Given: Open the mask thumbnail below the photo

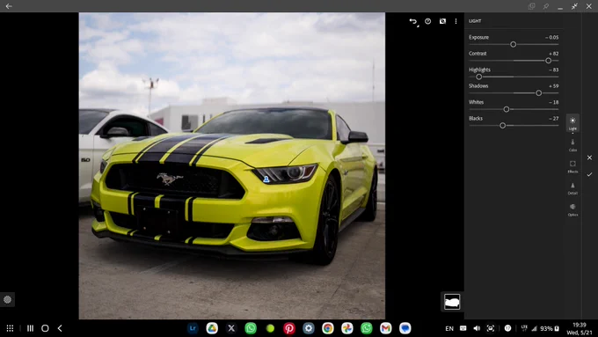Looking at the screenshot, I should point(452,302).
